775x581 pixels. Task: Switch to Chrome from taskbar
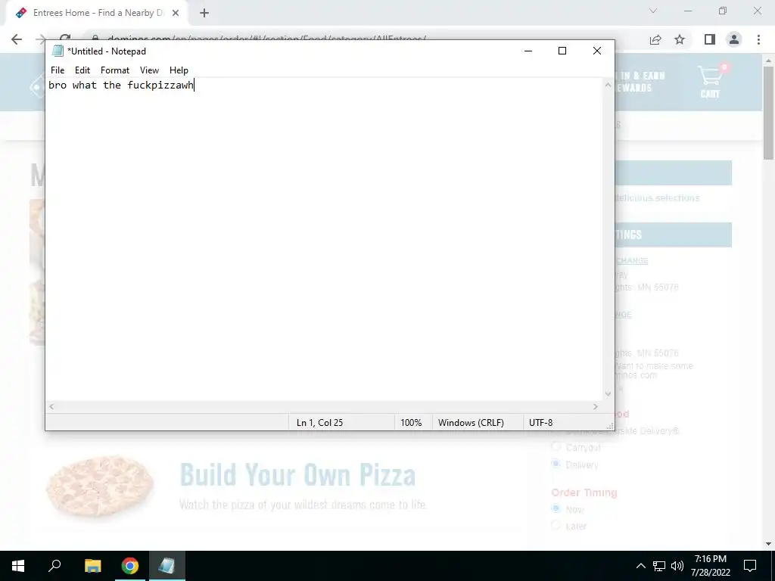(x=130, y=566)
